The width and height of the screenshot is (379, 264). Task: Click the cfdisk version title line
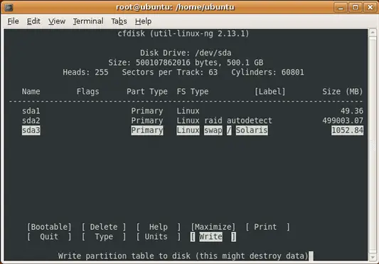[183, 33]
